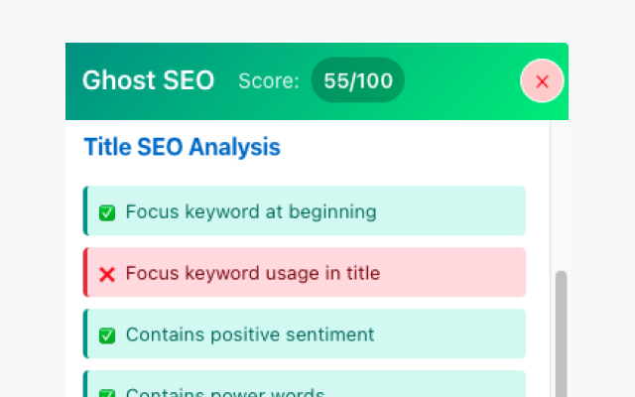Click the Score: label in header

pyautogui.click(x=268, y=81)
